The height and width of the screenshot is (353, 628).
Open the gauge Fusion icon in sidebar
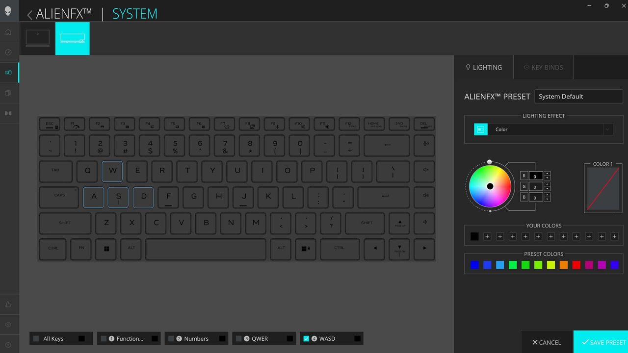8,52
